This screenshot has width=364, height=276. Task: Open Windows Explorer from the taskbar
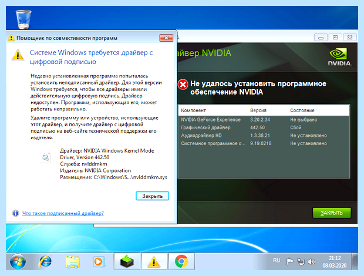pos(72,262)
